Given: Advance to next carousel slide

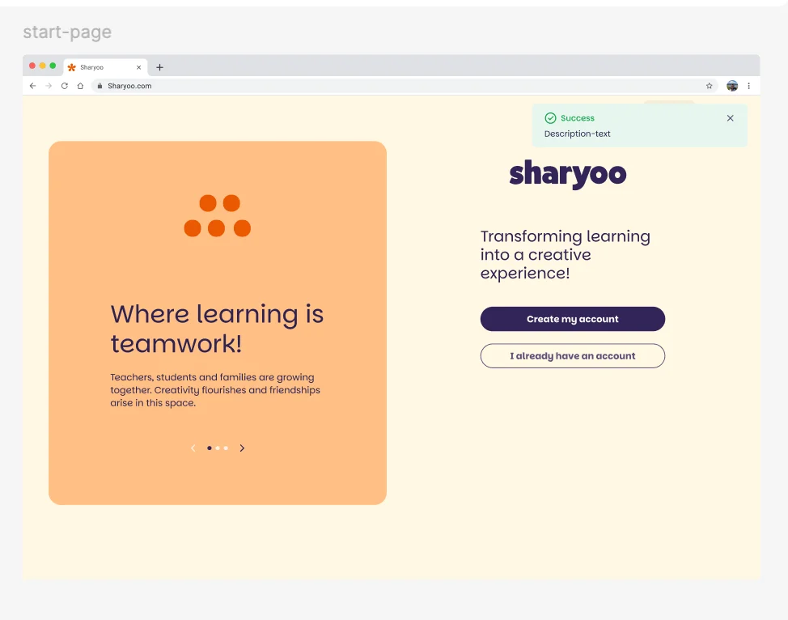Looking at the screenshot, I should point(242,448).
